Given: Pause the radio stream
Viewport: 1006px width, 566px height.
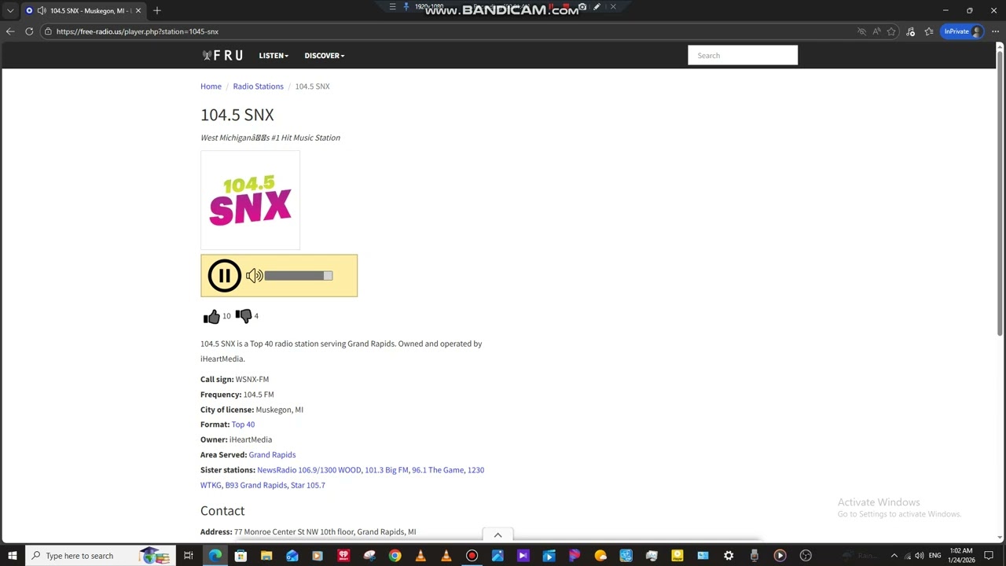Looking at the screenshot, I should [x=224, y=276].
